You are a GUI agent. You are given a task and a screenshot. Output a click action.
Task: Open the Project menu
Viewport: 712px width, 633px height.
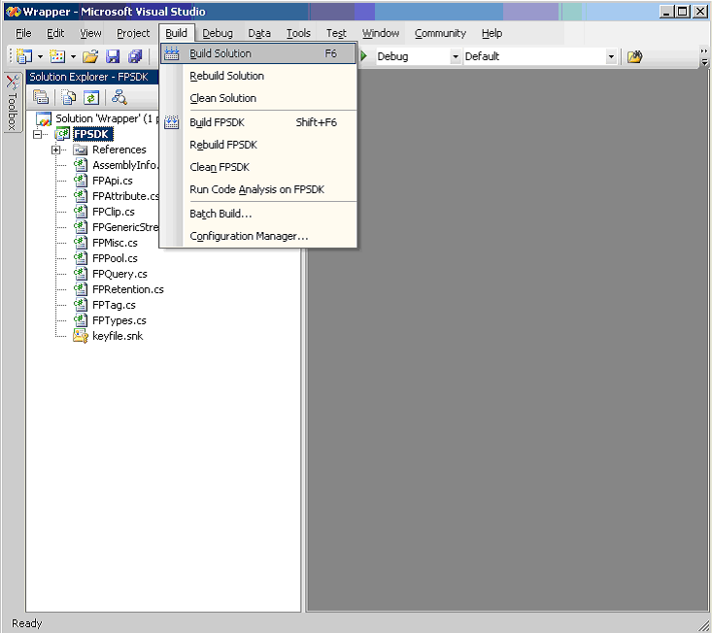[133, 33]
